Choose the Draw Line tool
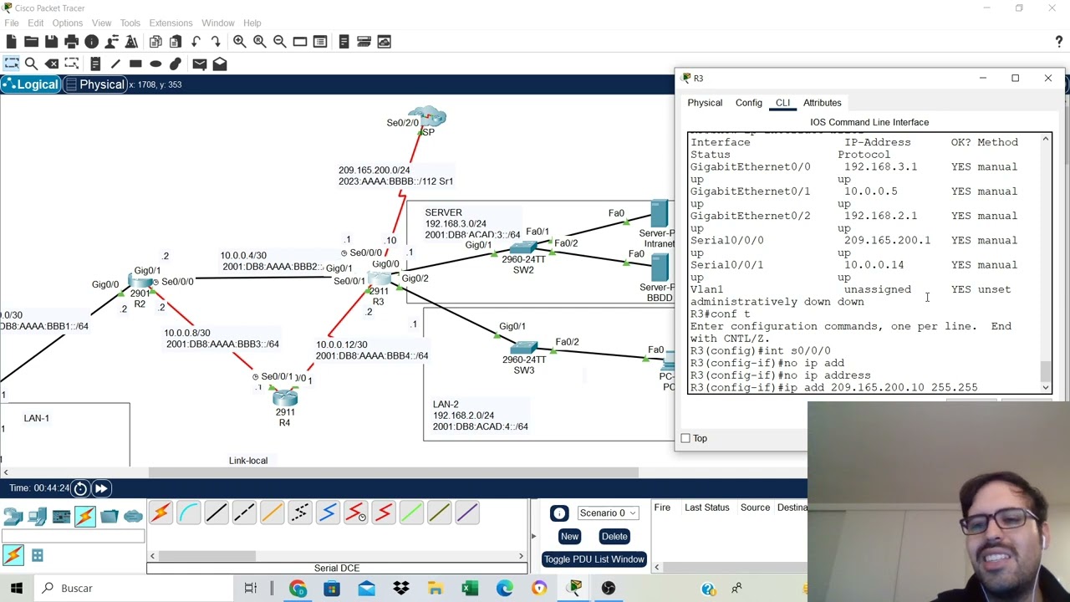 point(115,64)
